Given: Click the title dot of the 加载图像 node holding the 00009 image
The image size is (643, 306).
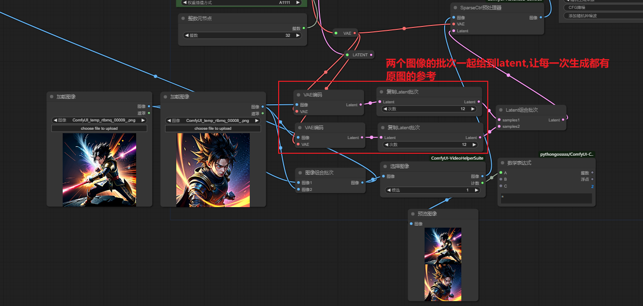Looking at the screenshot, I should pos(51,97).
